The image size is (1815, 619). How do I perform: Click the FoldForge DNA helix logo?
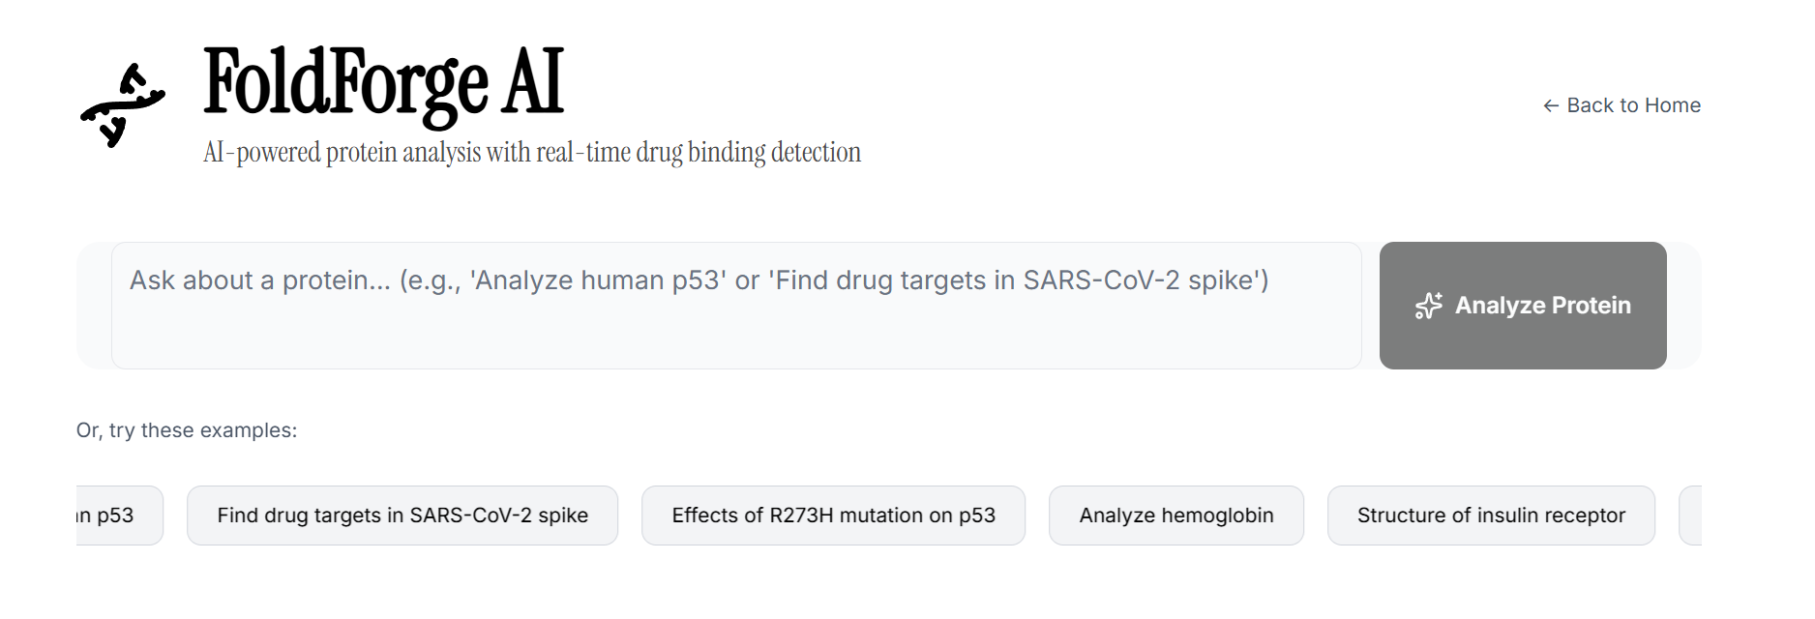(x=122, y=104)
